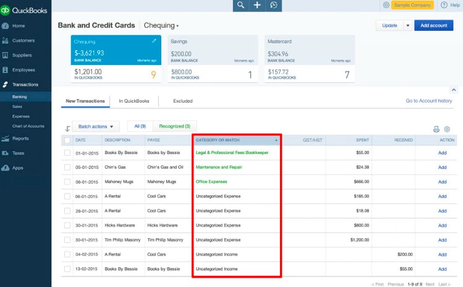The height and width of the screenshot is (287, 463).
Task: Edit Chequing card with pencil icon
Action: [154, 41]
